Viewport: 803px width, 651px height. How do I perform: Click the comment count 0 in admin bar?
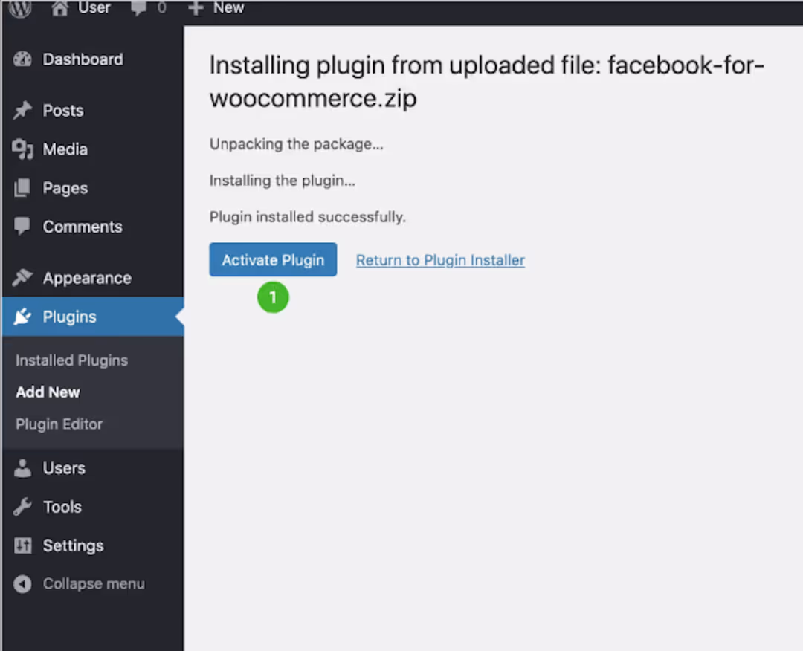click(x=161, y=7)
